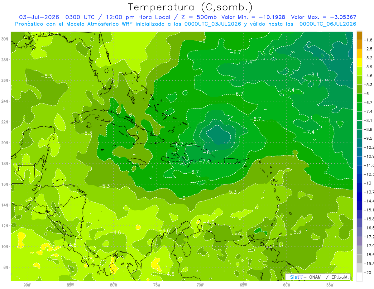Click the yellow swatch between -3.2 and -3.9

coord(359,62)
